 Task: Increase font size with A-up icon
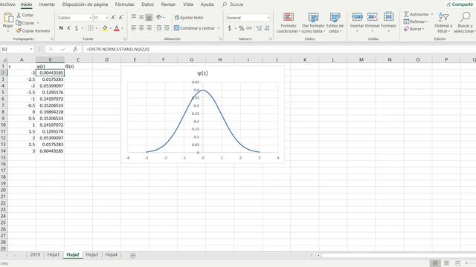(113, 18)
